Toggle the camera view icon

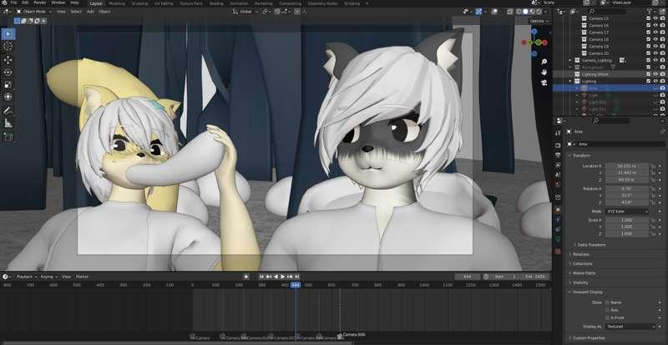(x=544, y=82)
